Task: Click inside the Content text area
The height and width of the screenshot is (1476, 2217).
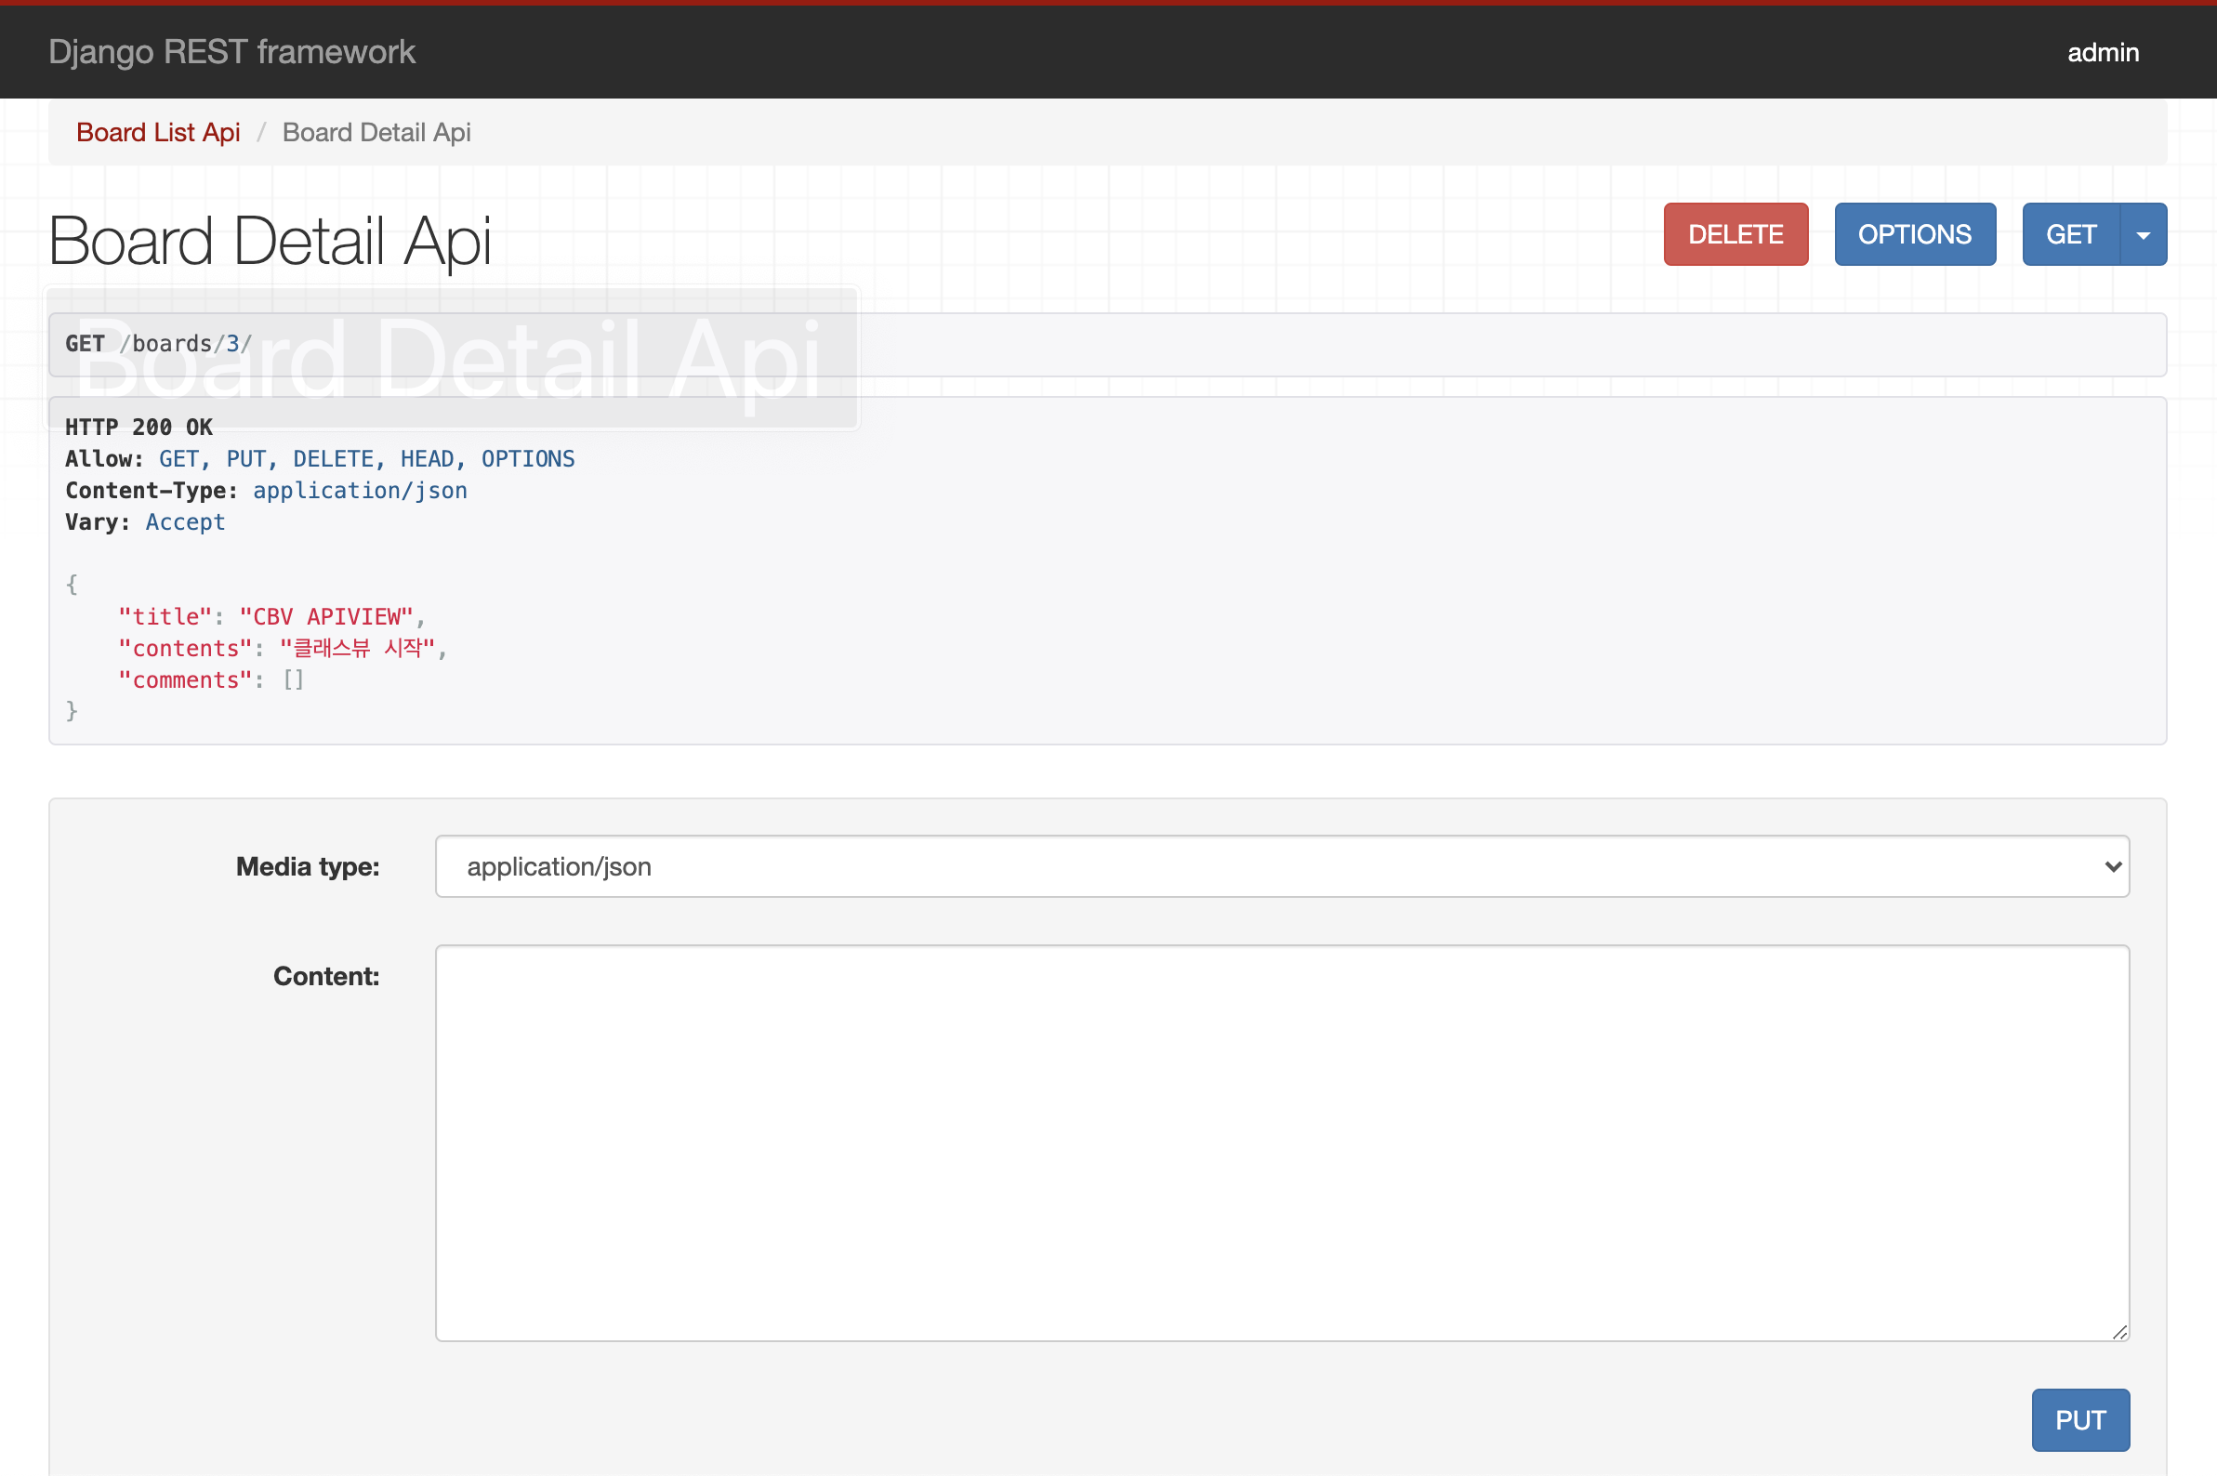Action: click(1280, 1142)
